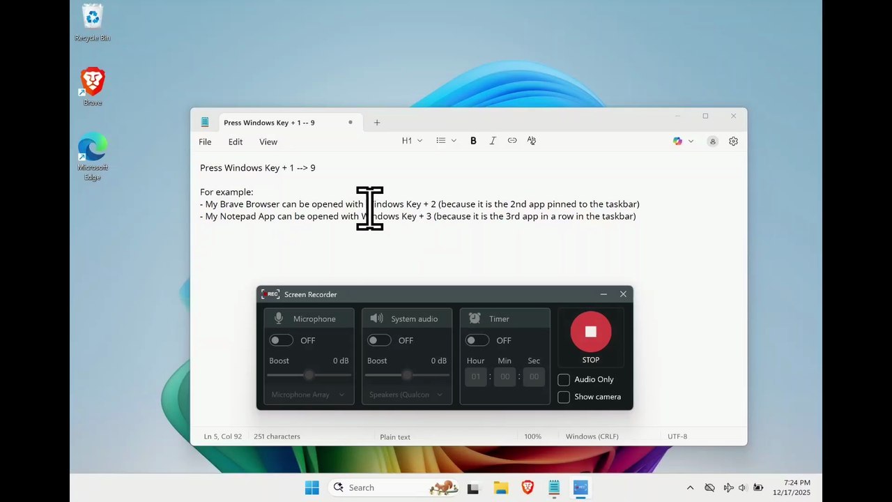
Task: Open the Microphone Array device dropdown
Action: [x=309, y=395]
